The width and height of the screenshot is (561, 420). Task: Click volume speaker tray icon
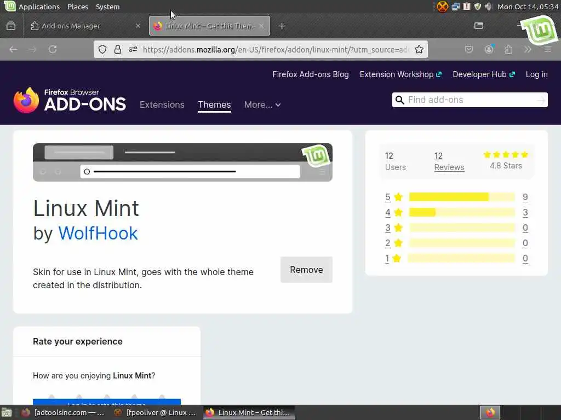488,7
